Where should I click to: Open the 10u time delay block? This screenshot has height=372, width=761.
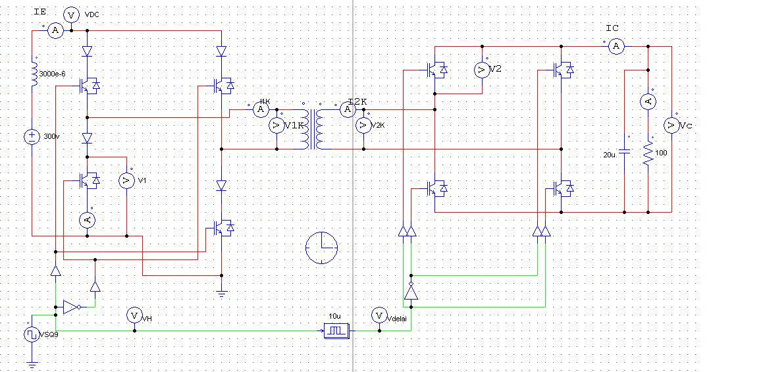[336, 331]
